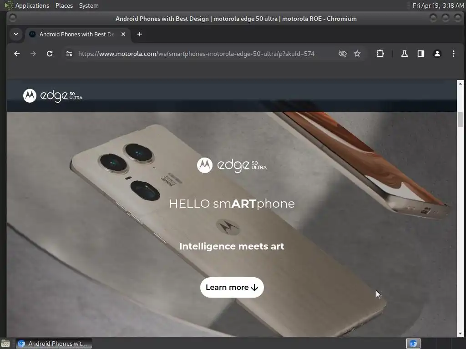
Task: Click the workspace switcher icon in bottom panel
Action: (x=413, y=344)
